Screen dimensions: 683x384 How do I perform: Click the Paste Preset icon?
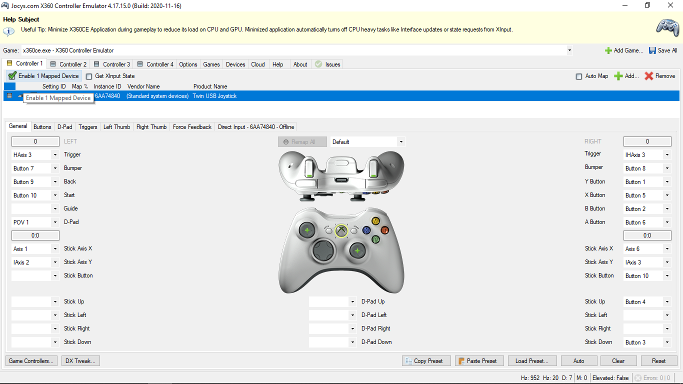461,361
